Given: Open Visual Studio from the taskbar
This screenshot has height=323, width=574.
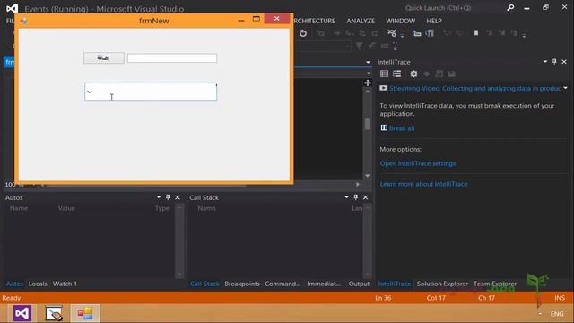Looking at the screenshot, I should 22,313.
